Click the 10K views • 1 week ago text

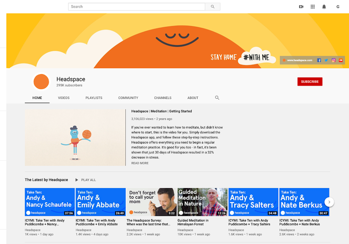tap(194, 234)
